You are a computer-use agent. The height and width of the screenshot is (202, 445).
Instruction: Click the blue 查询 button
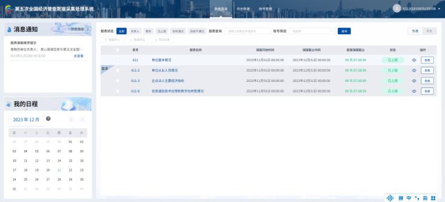[344, 31]
